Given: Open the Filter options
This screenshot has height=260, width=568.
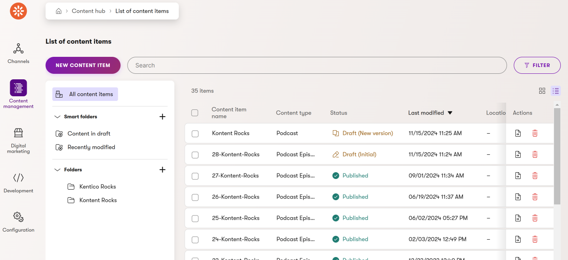Looking at the screenshot, I should (x=537, y=65).
